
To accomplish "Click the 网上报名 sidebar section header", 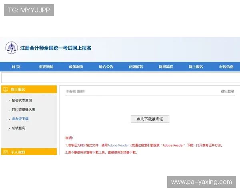I will coord(29,90).
